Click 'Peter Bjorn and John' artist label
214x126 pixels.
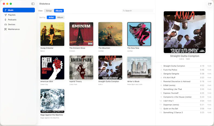click(x=135, y=84)
